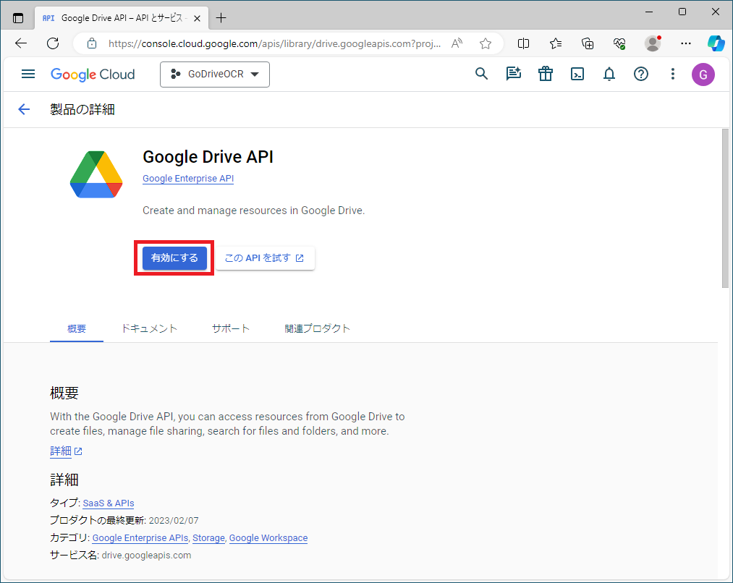The width and height of the screenshot is (733, 583).
Task: Click the help question mark icon
Action: click(x=641, y=74)
